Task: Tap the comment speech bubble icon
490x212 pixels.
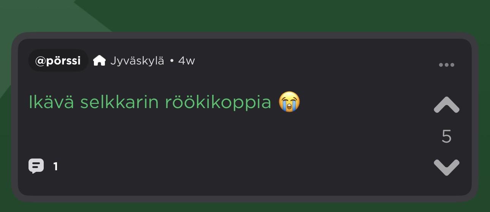Action: (36, 166)
